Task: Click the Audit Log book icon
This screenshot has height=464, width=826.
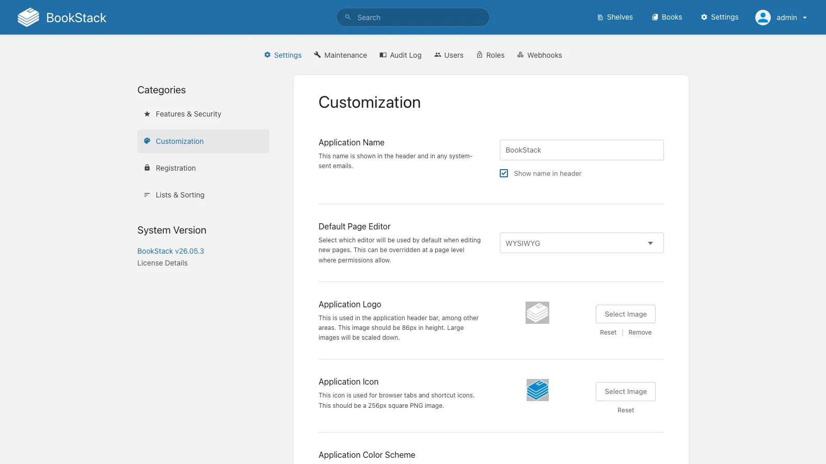Action: (383, 55)
